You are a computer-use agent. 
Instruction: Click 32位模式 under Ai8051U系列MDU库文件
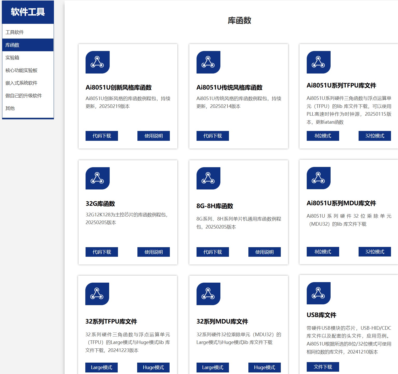[x=375, y=252]
